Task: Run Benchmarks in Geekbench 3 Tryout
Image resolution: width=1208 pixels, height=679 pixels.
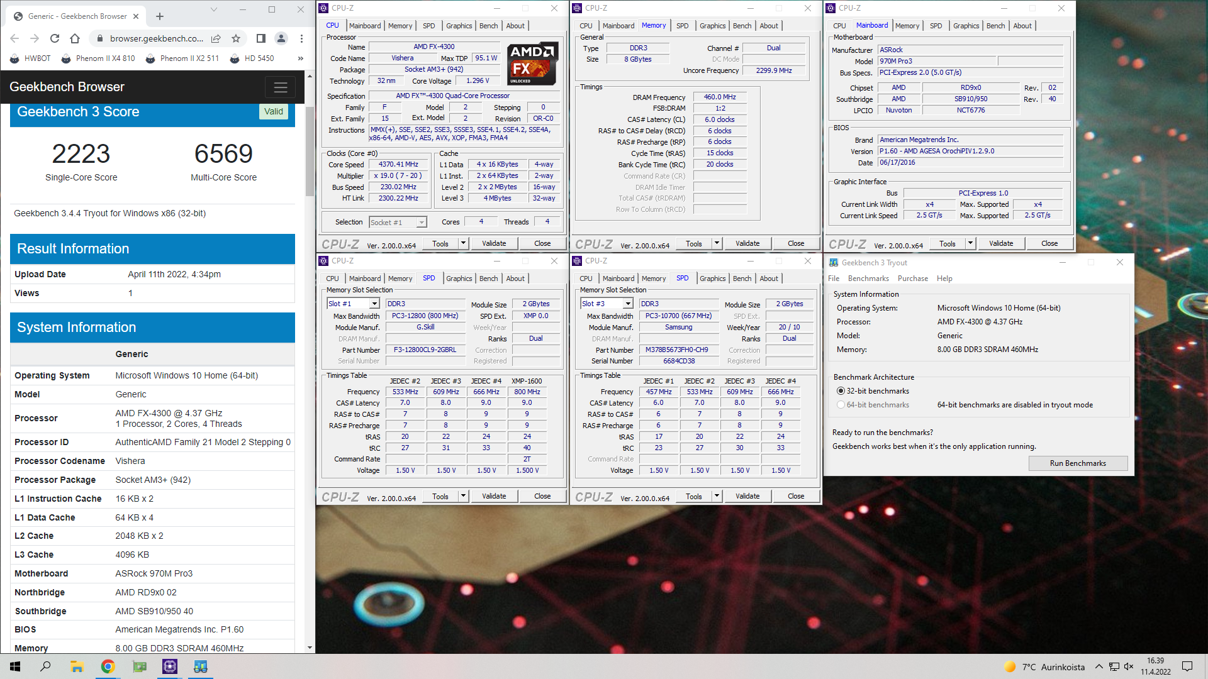Action: click(1078, 463)
